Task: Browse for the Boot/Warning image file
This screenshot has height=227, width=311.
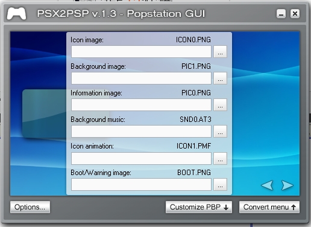Action: (220, 184)
